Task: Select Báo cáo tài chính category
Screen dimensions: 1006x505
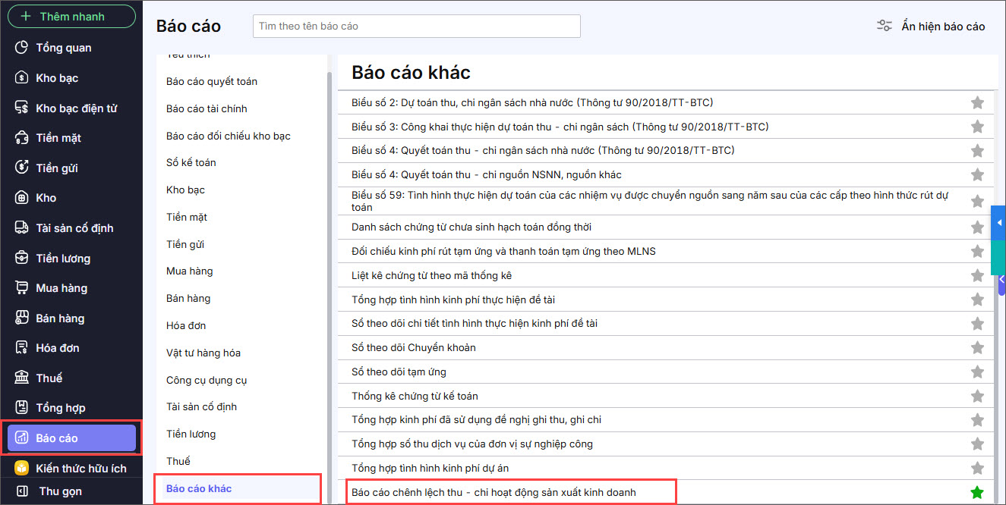Action: (207, 108)
